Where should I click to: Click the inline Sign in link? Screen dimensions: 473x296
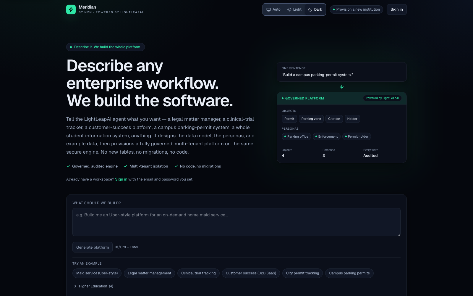pyautogui.click(x=121, y=179)
